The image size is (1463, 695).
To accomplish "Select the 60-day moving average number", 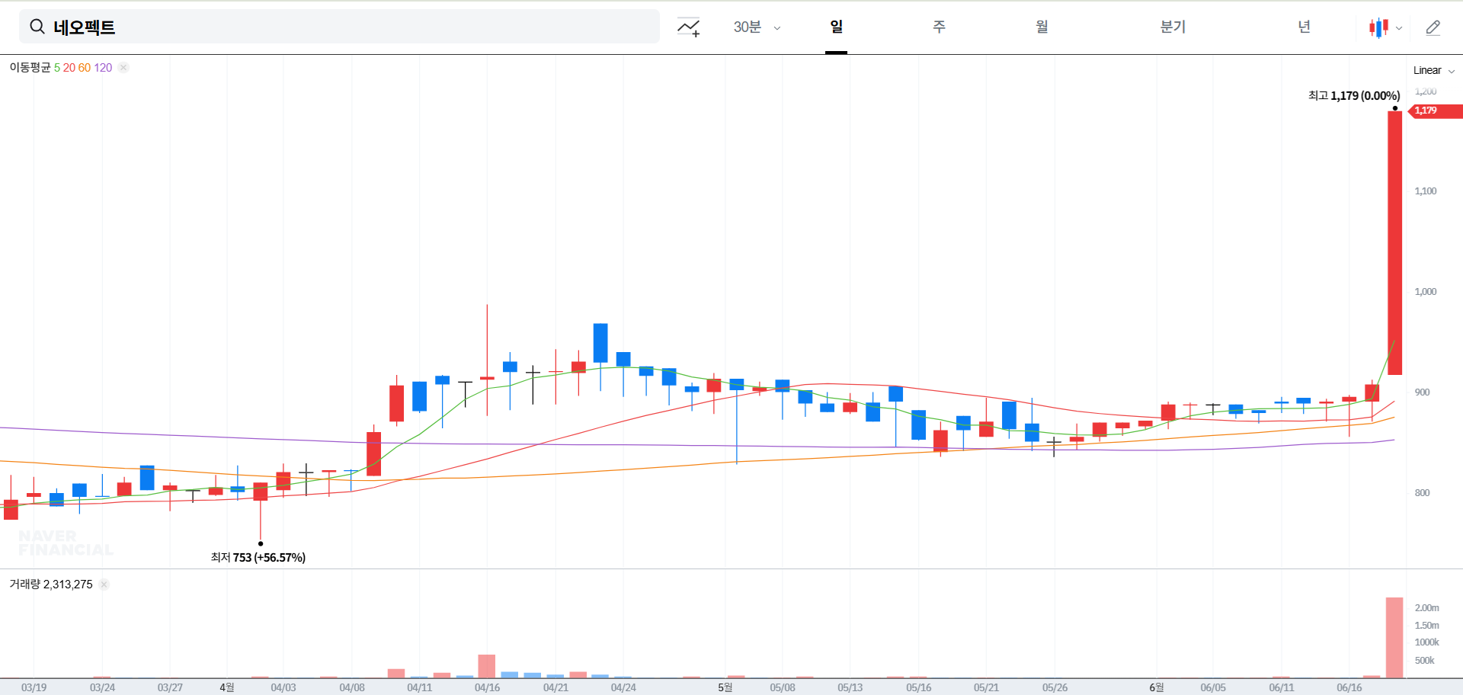I will coord(85,67).
